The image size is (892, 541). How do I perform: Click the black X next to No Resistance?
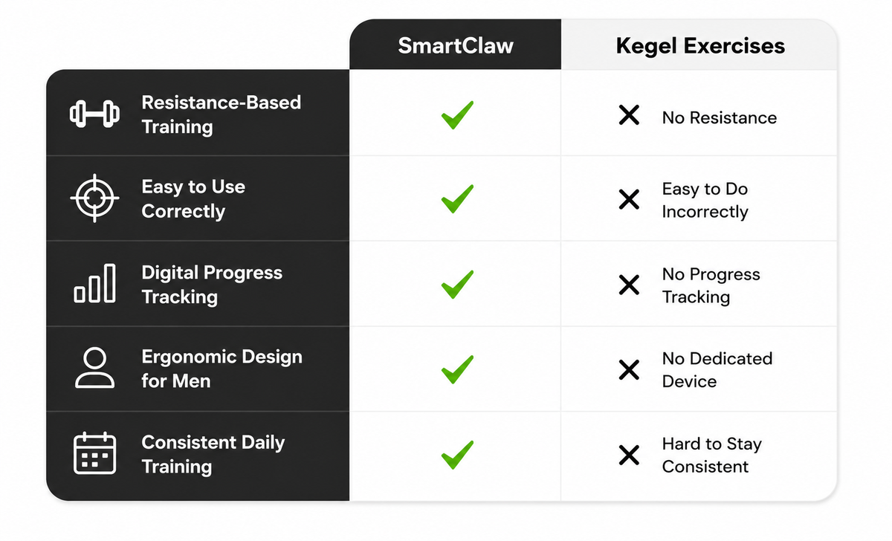pyautogui.click(x=629, y=115)
